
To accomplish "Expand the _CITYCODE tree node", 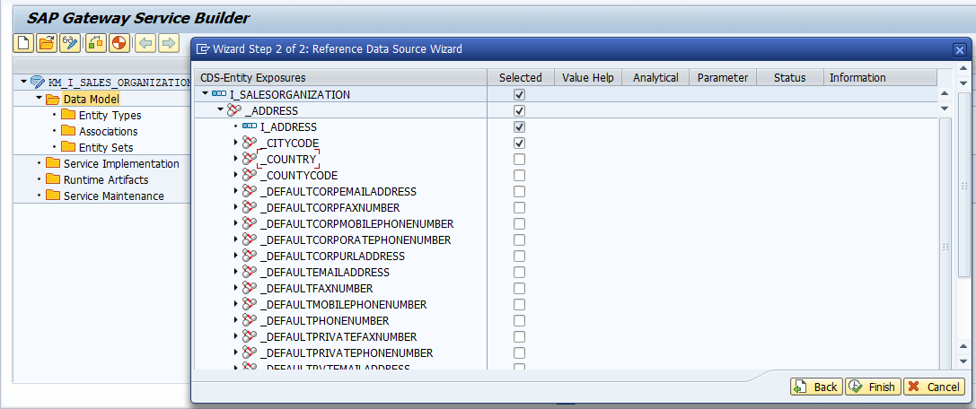I will click(x=236, y=143).
